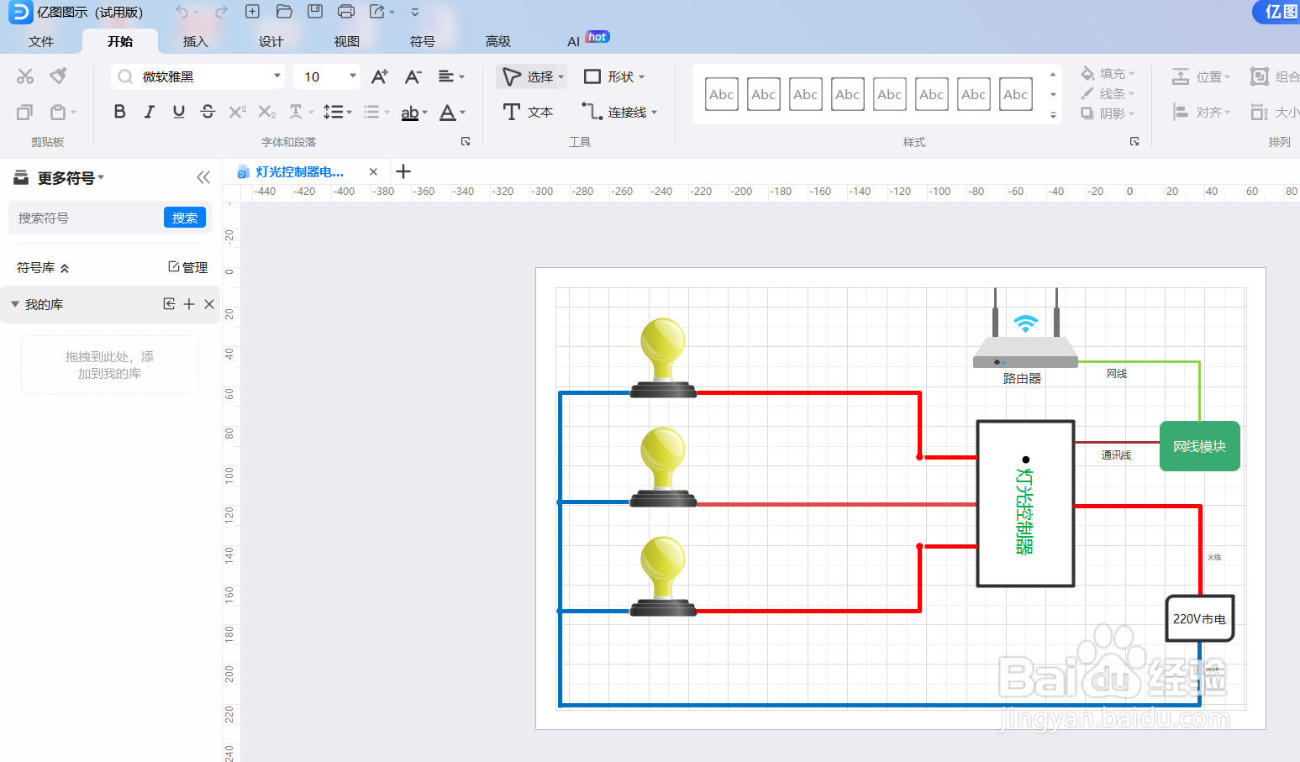This screenshot has width=1300, height=762.
Task: Click into the 搜索符号 search field
Action: [x=86, y=218]
